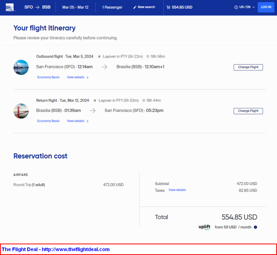Click the Copa Airlines logo
This screenshot has height=255, width=277.
10,7
